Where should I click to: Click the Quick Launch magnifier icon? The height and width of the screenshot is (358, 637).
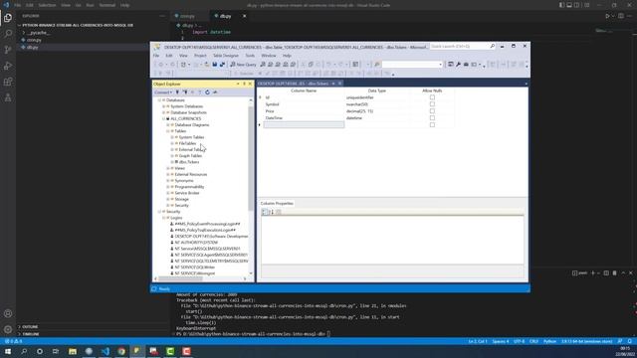493,47
